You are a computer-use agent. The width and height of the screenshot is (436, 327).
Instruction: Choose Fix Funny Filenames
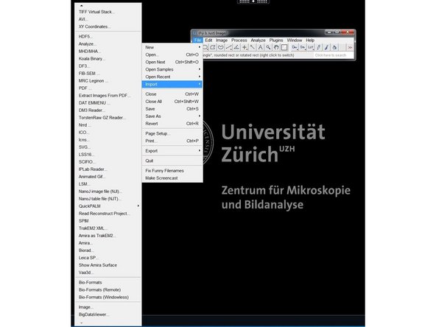pyautogui.click(x=172, y=170)
